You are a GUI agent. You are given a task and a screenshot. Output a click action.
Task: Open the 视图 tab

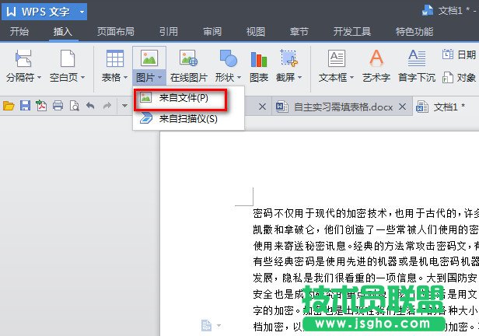click(255, 31)
